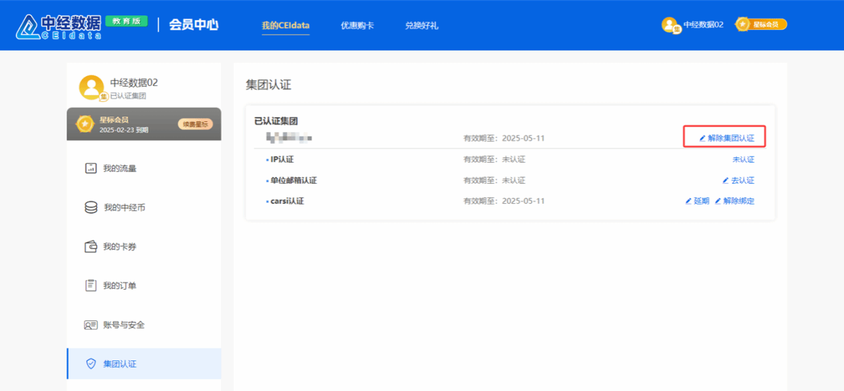Click the IP认证 row label
Screen dimensions: 844x391
(x=282, y=159)
